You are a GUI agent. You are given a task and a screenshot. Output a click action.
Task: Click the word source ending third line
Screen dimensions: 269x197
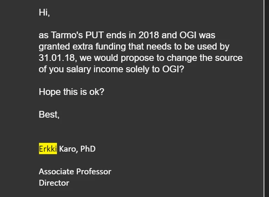tap(229, 58)
